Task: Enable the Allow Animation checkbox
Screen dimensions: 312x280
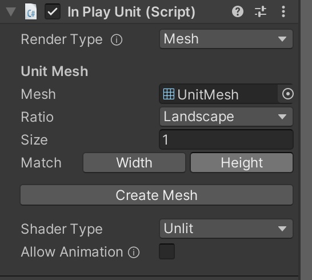Action: click(x=167, y=251)
